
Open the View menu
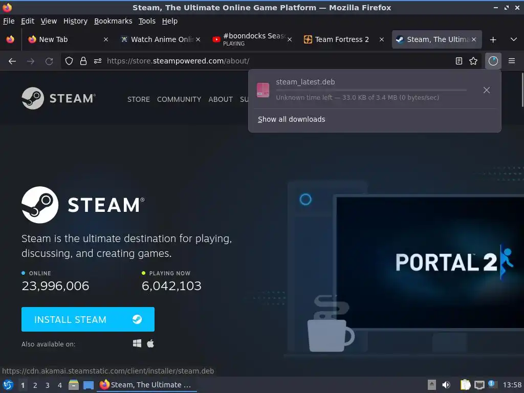tap(49, 21)
